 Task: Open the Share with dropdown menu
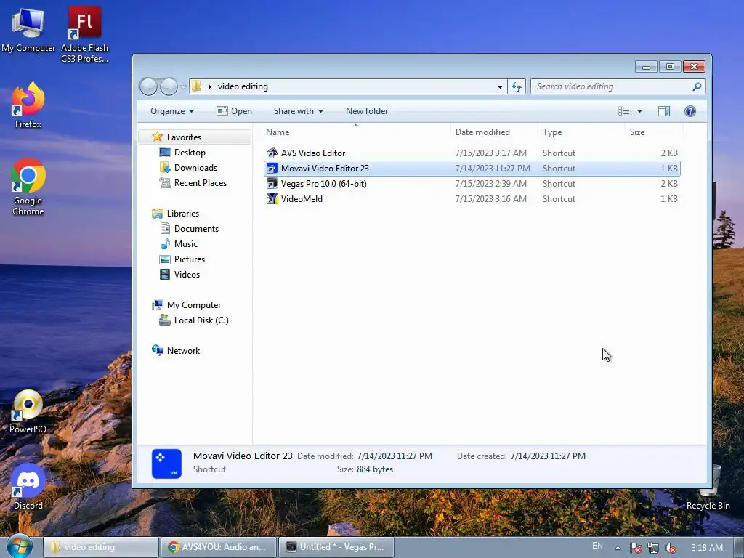point(299,111)
